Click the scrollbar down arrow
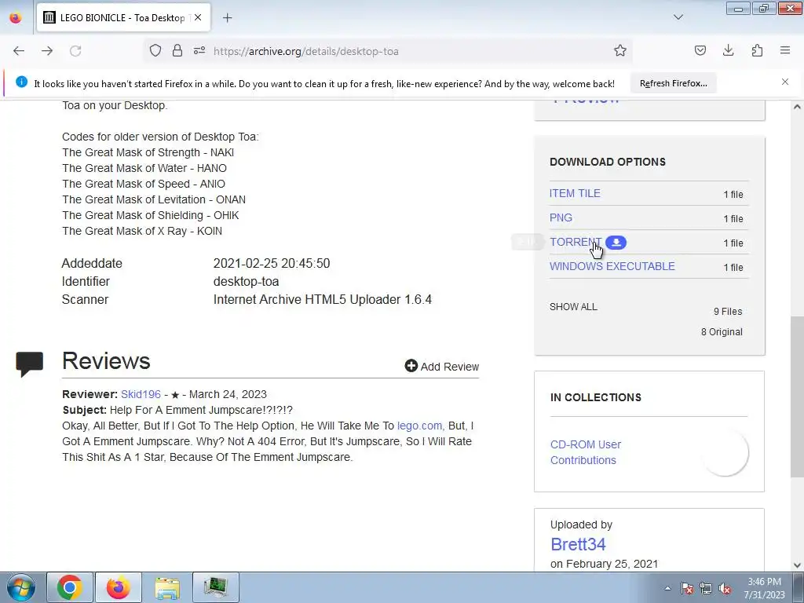The width and height of the screenshot is (804, 603). point(797,565)
